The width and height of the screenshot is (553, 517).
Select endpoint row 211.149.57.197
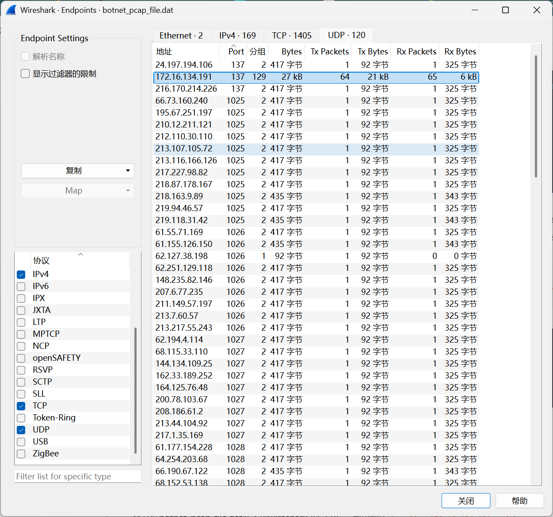[316, 304]
